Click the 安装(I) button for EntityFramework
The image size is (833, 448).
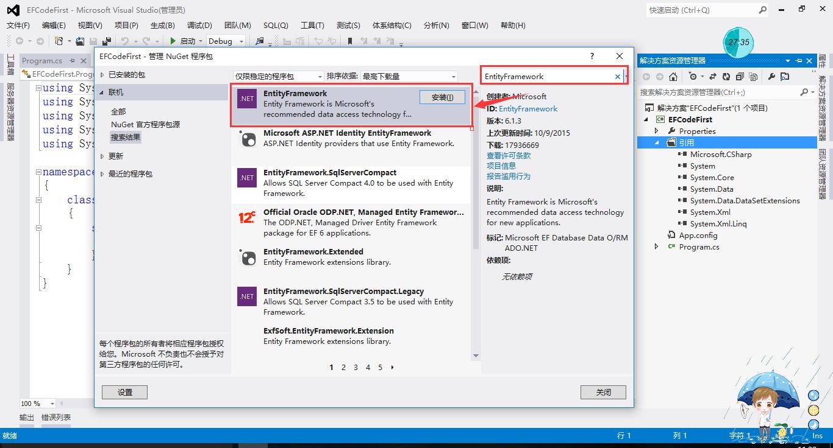tap(442, 97)
